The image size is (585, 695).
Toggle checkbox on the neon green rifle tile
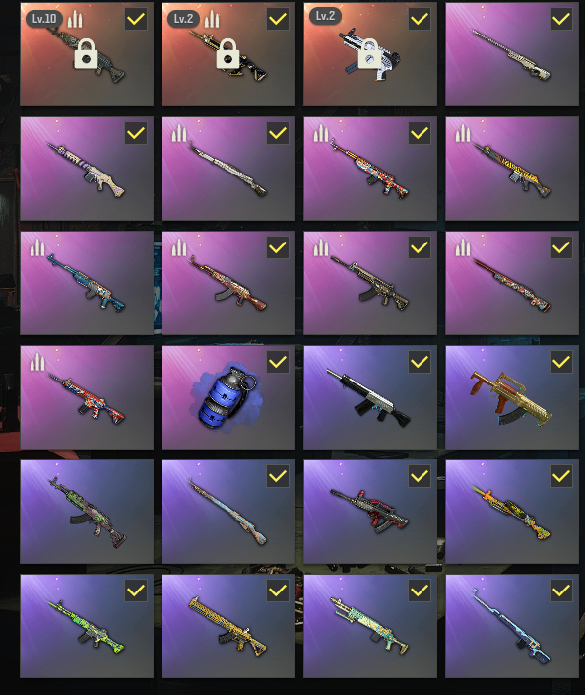[136, 591]
